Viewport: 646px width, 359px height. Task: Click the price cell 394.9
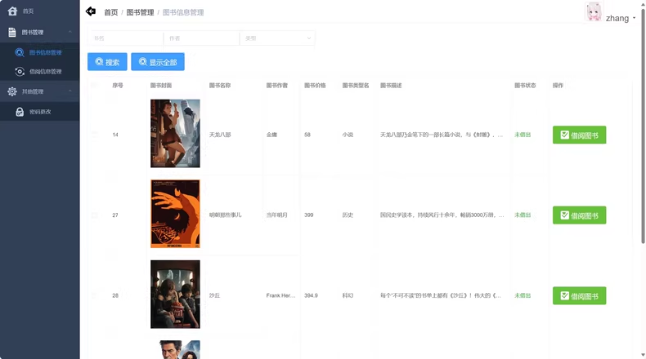coord(311,295)
